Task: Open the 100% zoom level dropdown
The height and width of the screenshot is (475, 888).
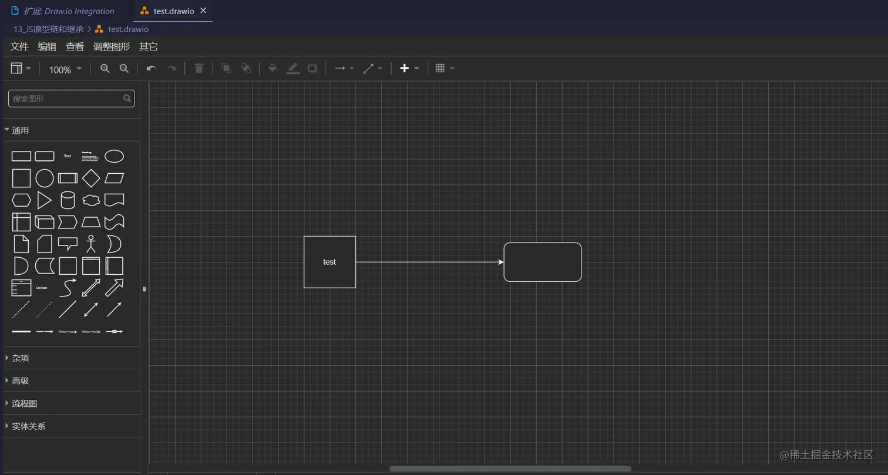Action: tap(65, 69)
